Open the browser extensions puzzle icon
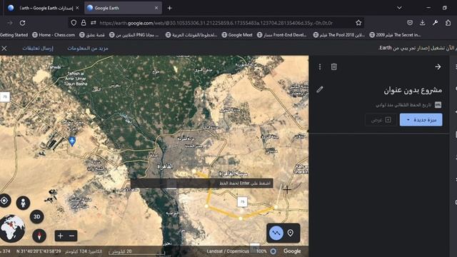The width and height of the screenshot is (457, 257). coord(448,23)
